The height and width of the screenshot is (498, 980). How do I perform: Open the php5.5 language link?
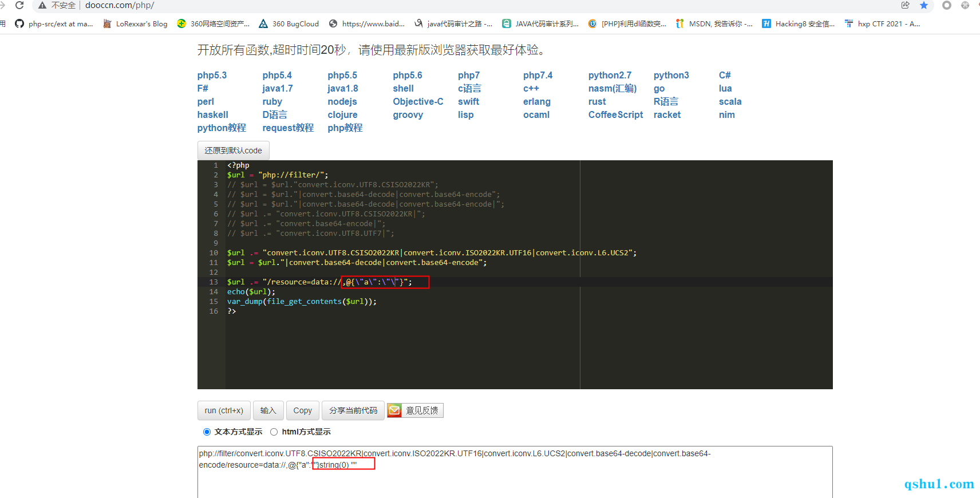coord(342,75)
